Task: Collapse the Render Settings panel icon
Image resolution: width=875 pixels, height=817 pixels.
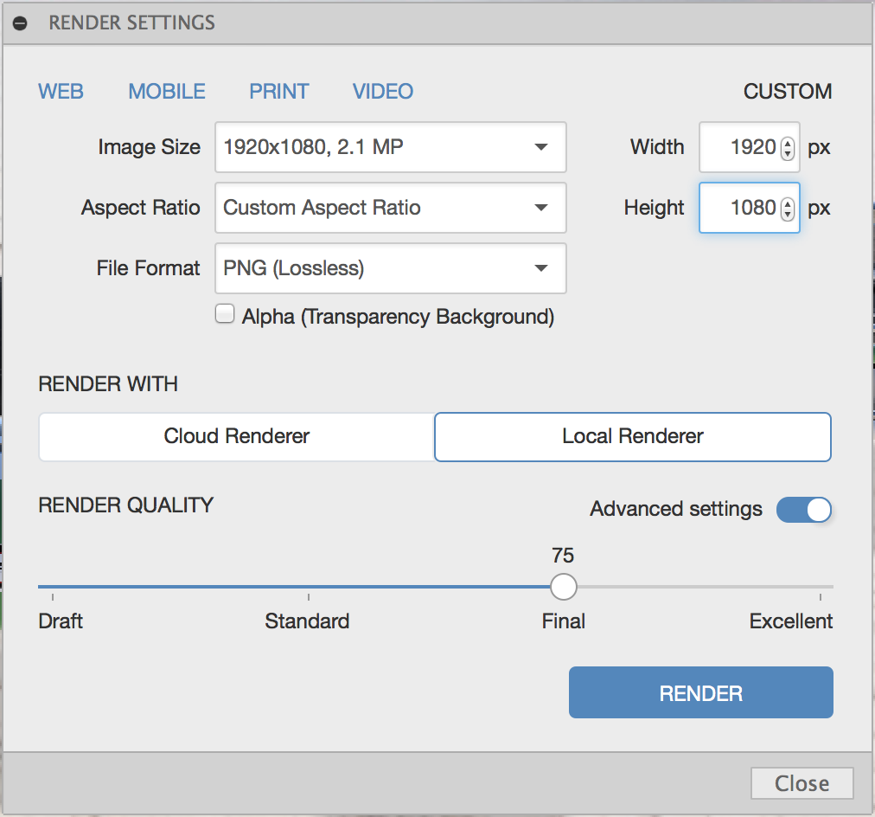Action: [20, 23]
